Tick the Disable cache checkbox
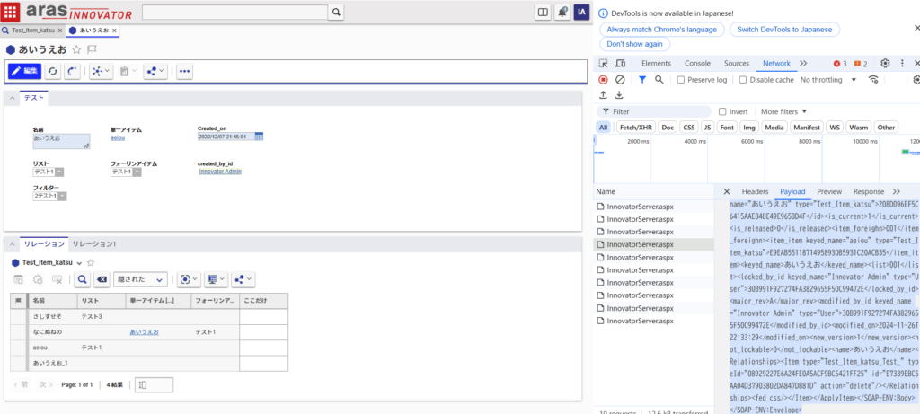 (x=743, y=80)
